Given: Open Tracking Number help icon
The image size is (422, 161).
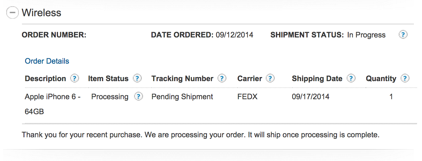Looking at the screenshot, I should coord(222,78).
